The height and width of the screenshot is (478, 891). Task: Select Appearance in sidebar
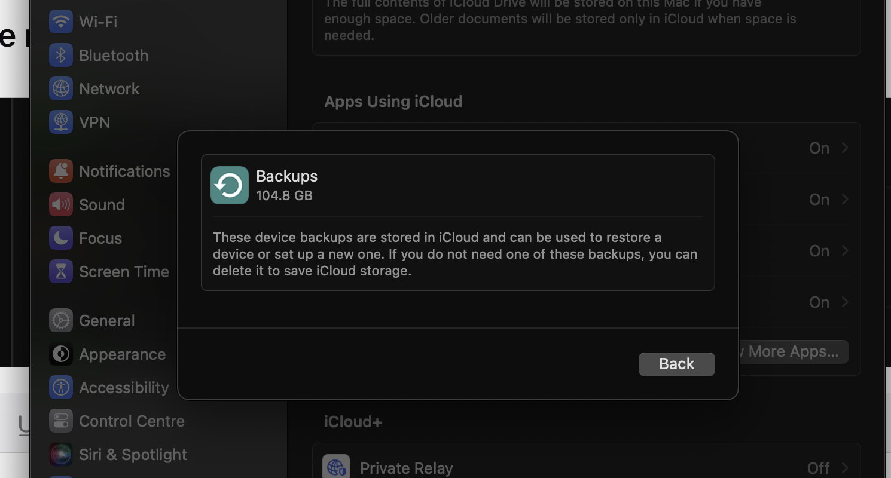(122, 354)
